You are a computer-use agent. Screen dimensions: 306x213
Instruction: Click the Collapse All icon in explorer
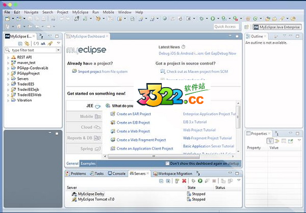(x=20, y=43)
